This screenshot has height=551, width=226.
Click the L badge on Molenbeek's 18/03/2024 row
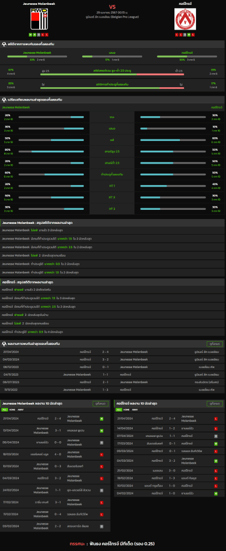[x=101, y=454]
